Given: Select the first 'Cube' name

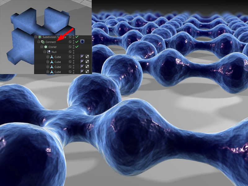Looking at the screenshot, I should tap(58, 57).
